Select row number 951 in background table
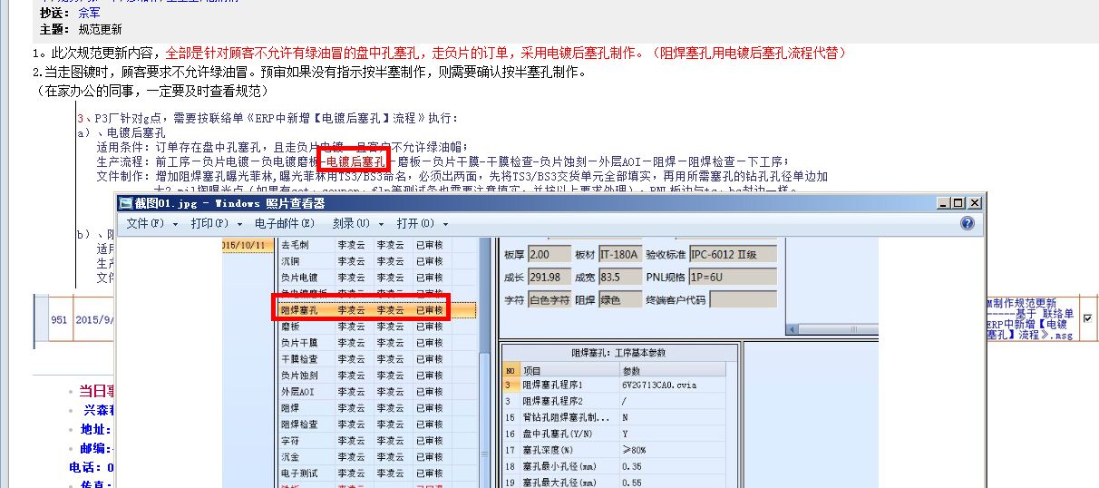Image resolution: width=1099 pixels, height=488 pixels. tap(60, 320)
